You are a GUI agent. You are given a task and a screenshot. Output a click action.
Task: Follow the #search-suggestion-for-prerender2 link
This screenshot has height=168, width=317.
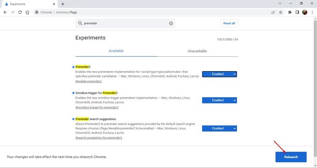click(x=99, y=137)
